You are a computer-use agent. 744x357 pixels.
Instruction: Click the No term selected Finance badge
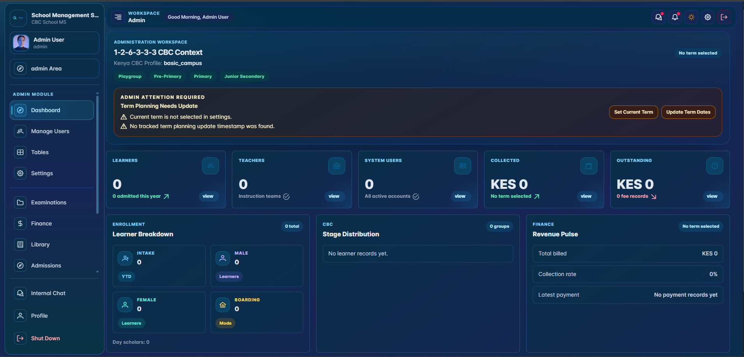point(701,226)
